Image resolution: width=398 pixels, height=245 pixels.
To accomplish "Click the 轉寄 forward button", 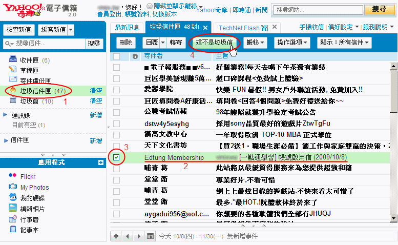I will tap(176, 43).
